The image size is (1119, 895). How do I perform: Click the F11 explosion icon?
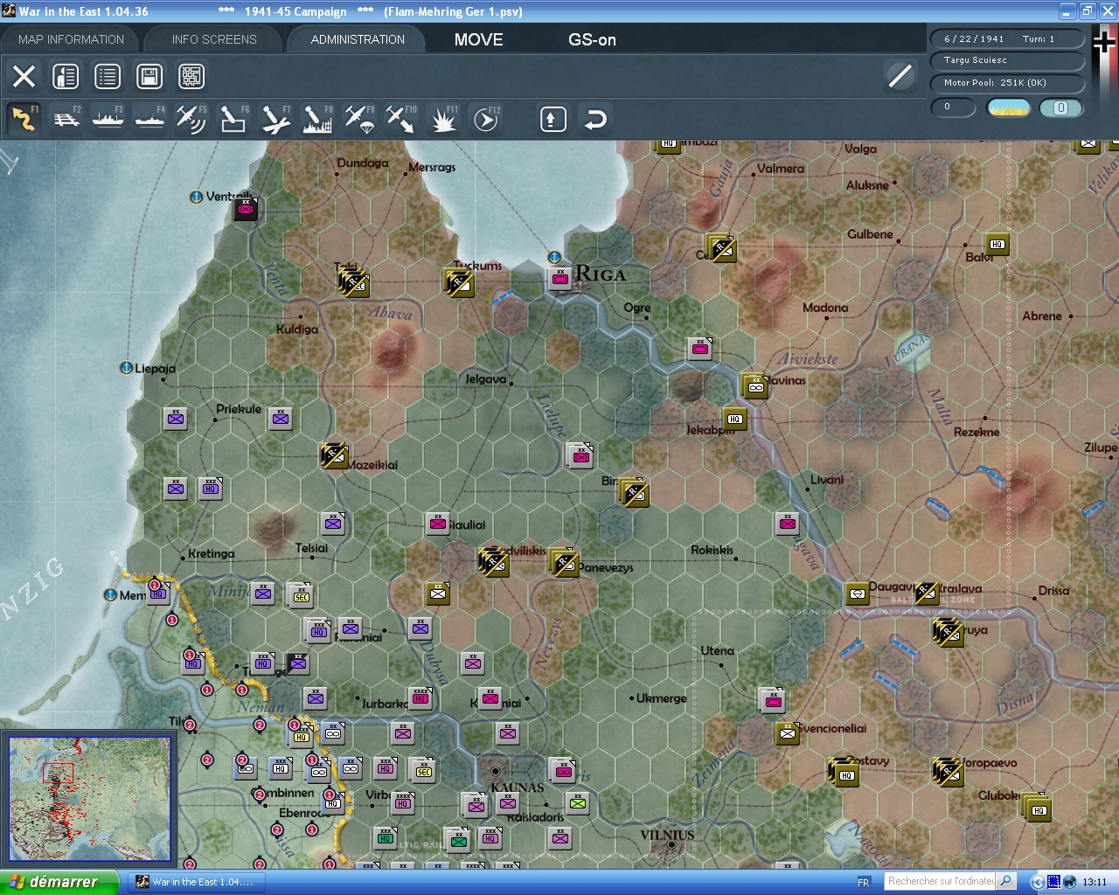pos(443,119)
